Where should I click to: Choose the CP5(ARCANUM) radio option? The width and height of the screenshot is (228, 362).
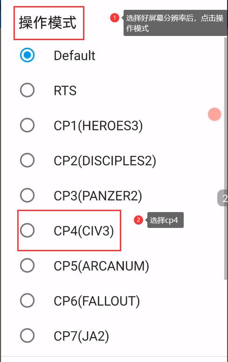point(27,265)
